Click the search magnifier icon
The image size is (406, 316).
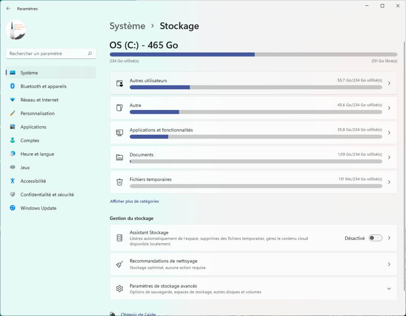click(90, 54)
